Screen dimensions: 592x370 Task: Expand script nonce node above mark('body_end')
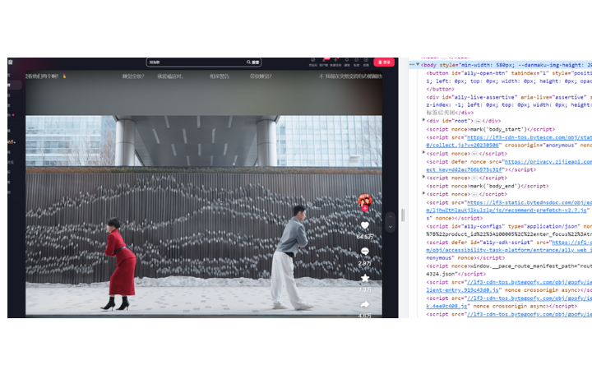coord(423,176)
